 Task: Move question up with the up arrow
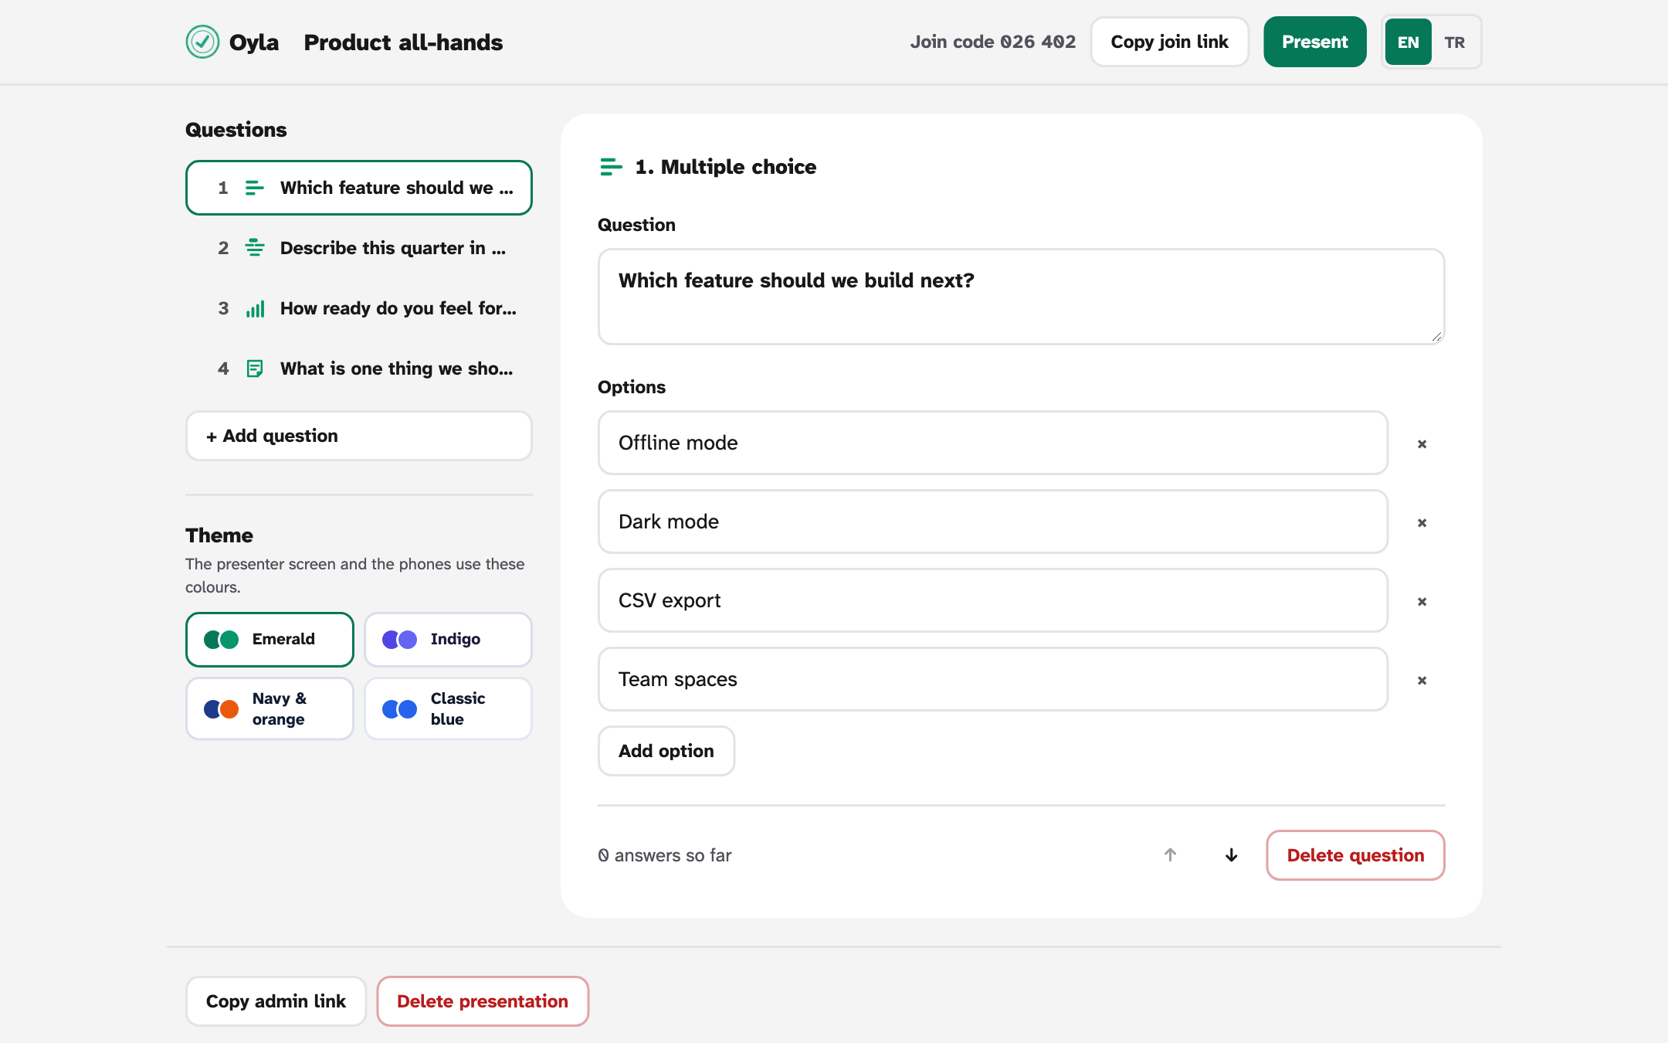pos(1170,854)
